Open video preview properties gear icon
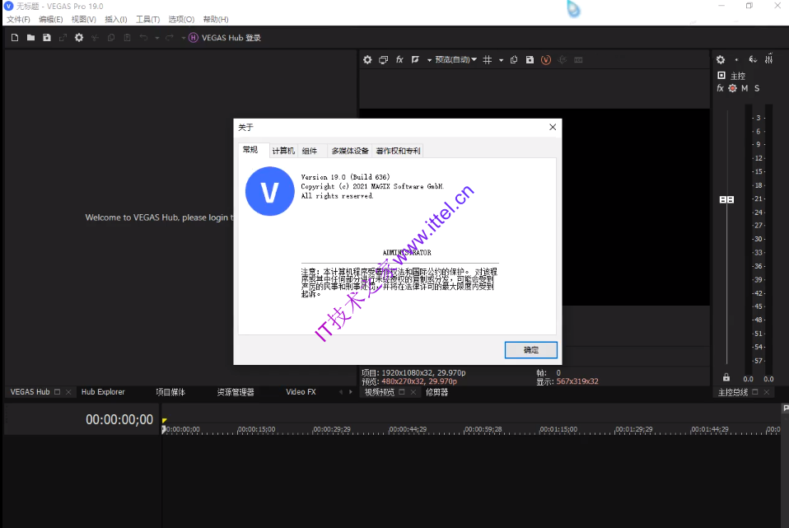 click(x=367, y=60)
